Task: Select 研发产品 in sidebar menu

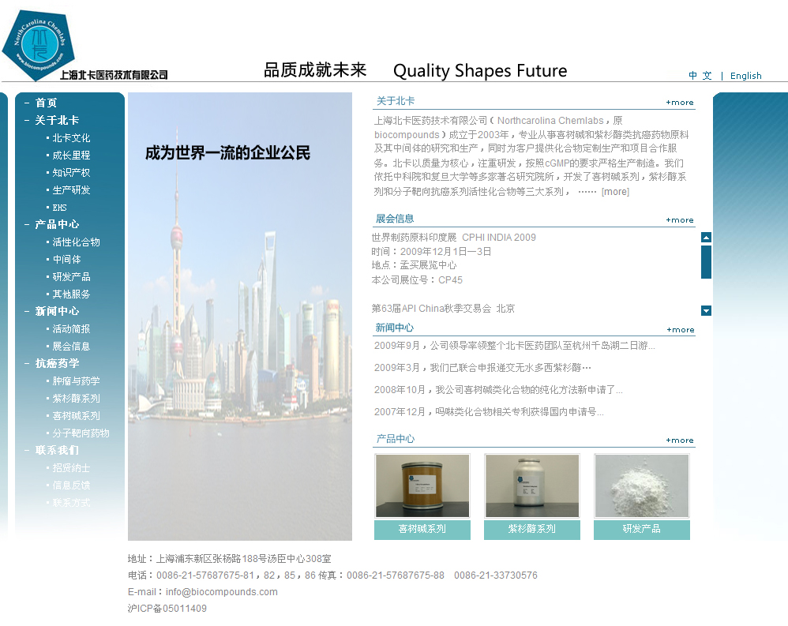Action: [x=71, y=277]
